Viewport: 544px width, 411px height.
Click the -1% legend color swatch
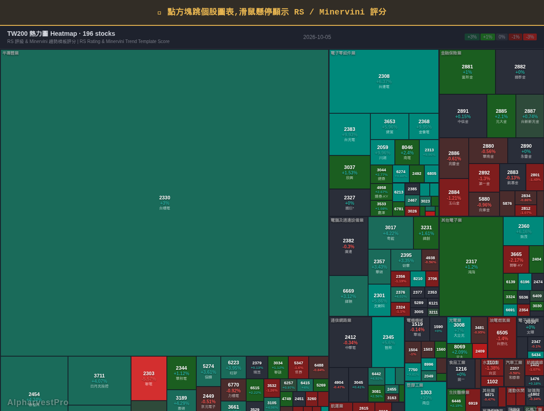[x=515, y=37]
